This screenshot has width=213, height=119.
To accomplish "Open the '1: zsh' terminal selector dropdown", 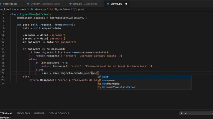I will pyautogui.click(x=196, y=113).
